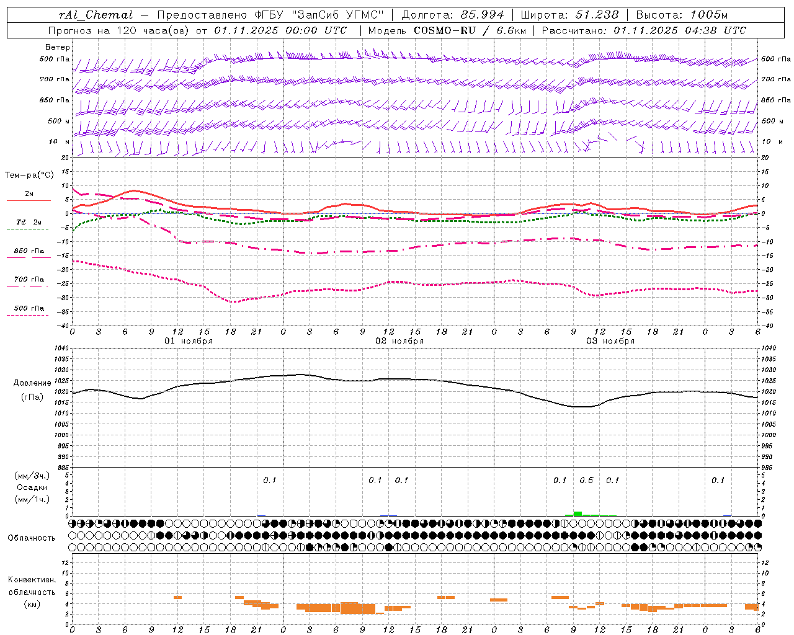Click the 02 ноября date label
The image size is (794, 635).
tap(399, 341)
